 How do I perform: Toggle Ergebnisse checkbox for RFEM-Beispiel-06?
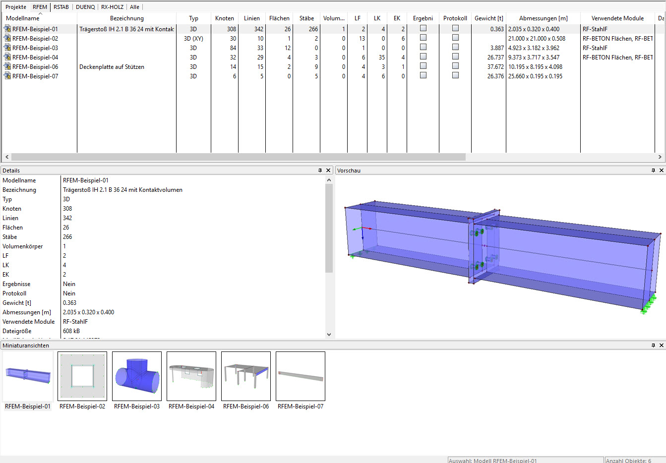423,66
